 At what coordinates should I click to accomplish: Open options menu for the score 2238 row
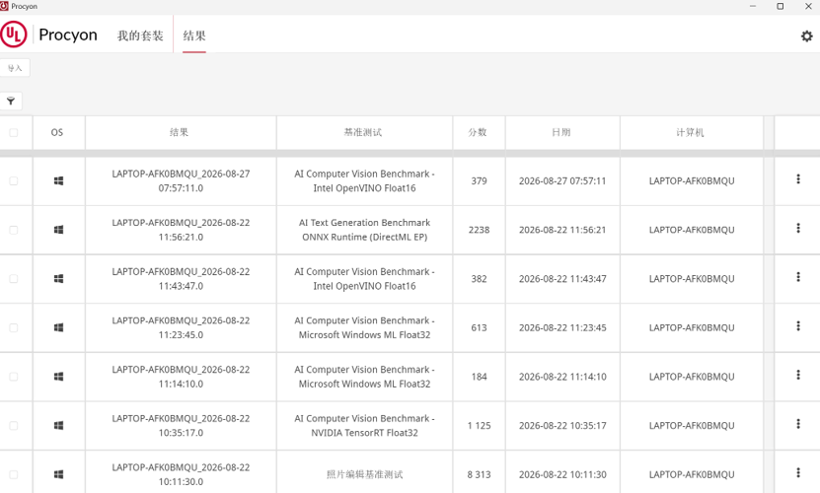pyautogui.click(x=798, y=228)
